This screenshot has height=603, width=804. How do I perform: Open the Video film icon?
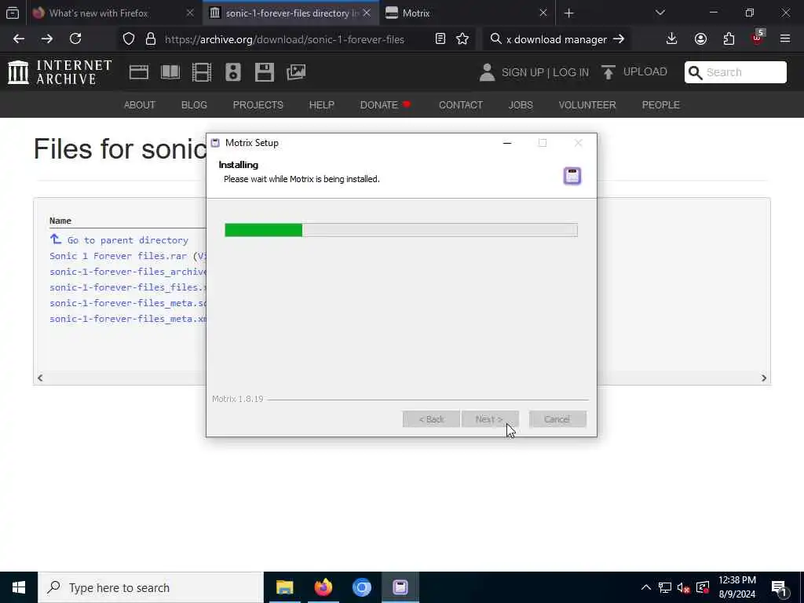pyautogui.click(x=202, y=72)
